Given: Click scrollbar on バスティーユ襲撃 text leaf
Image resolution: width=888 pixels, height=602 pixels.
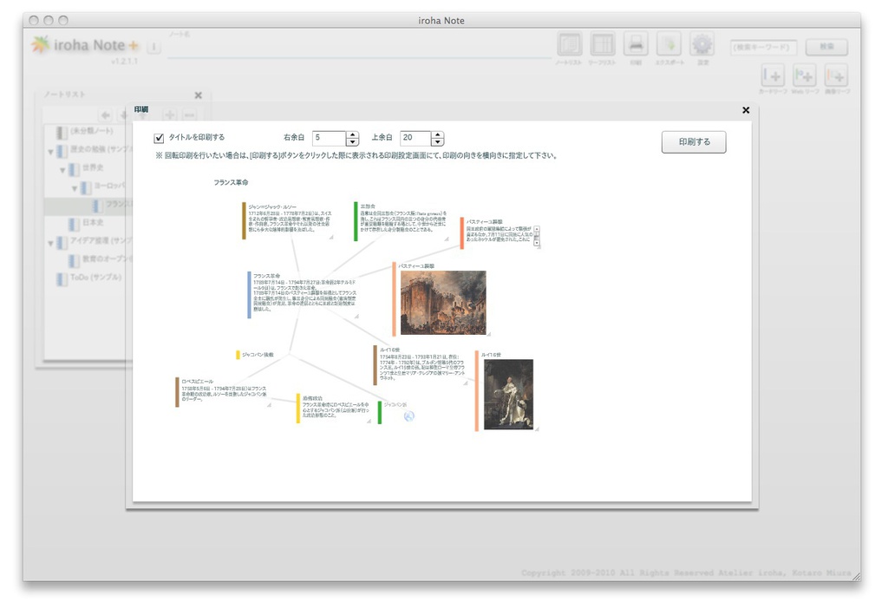Looking at the screenshot, I should coord(537,236).
